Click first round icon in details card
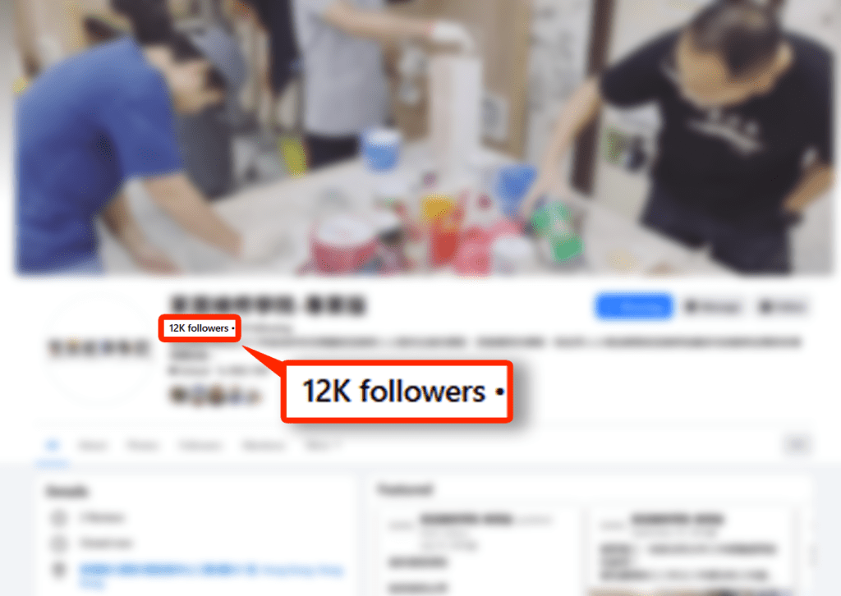Viewport: 841px width, 596px height. pos(59,518)
